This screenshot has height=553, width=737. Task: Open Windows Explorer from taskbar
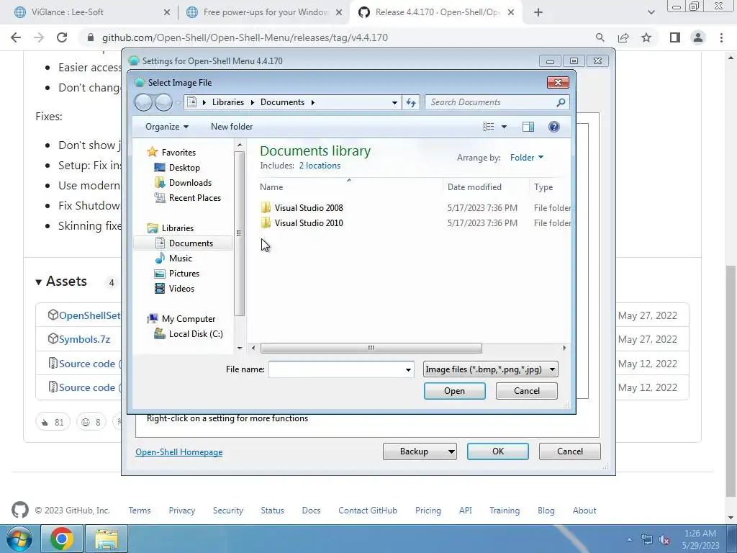tap(107, 539)
